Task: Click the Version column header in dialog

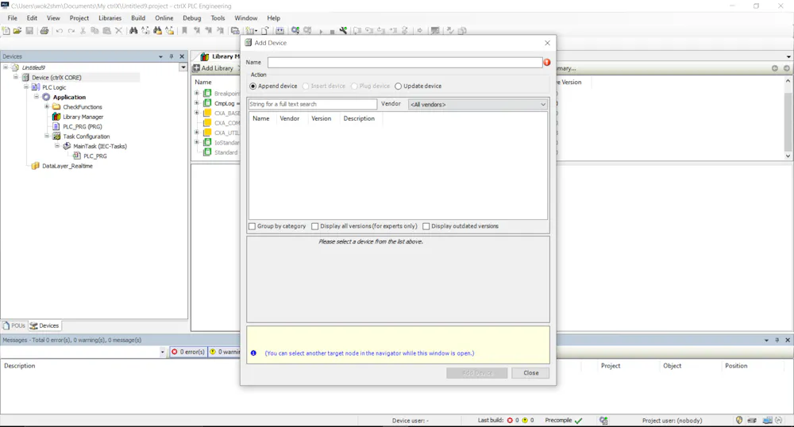Action: tap(321, 118)
